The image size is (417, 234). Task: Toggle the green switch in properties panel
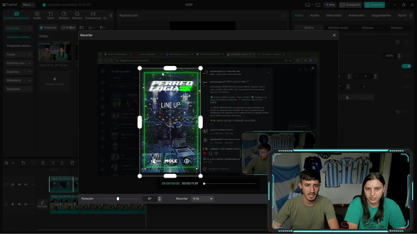point(406,66)
